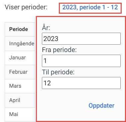Click Oppdater to update periods
Image resolution: width=126 pixels, height=122 pixels.
[x=101, y=106]
